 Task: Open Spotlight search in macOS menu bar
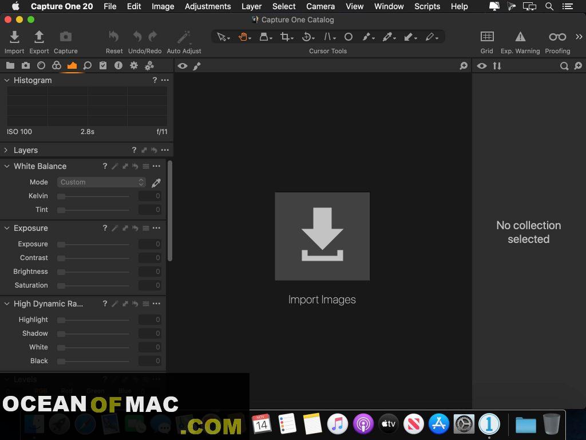(x=549, y=6)
